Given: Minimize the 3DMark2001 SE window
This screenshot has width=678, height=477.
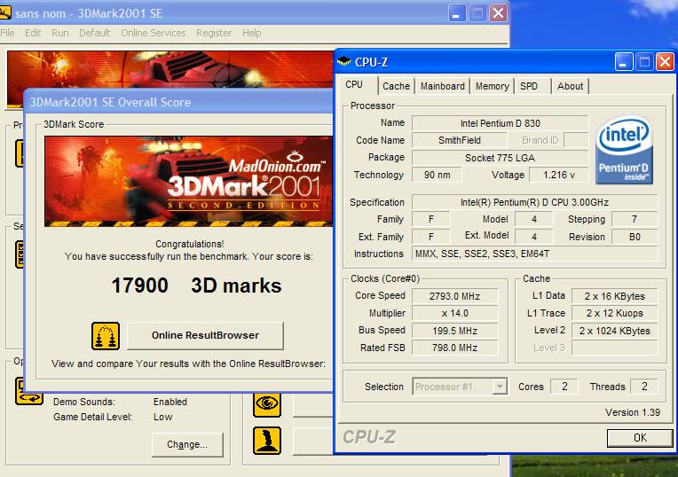Looking at the screenshot, I should 456,13.
